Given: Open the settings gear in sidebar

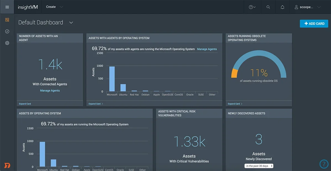Looking at the screenshot, I should [7, 43].
